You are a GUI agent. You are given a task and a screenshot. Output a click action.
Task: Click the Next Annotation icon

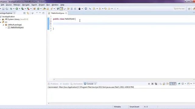[94, 9]
